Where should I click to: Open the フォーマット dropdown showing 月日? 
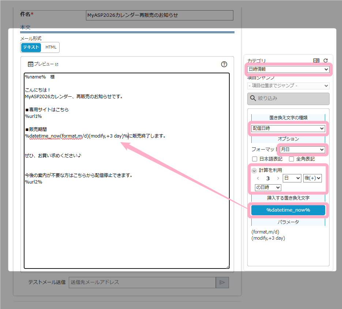[302, 150]
